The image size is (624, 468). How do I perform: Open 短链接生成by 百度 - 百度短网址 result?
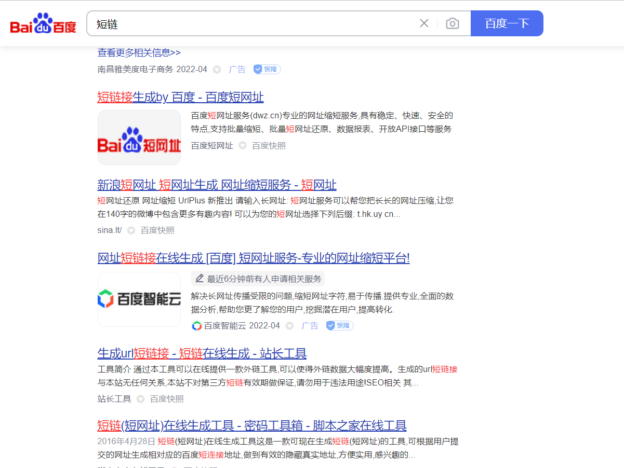[x=181, y=97]
